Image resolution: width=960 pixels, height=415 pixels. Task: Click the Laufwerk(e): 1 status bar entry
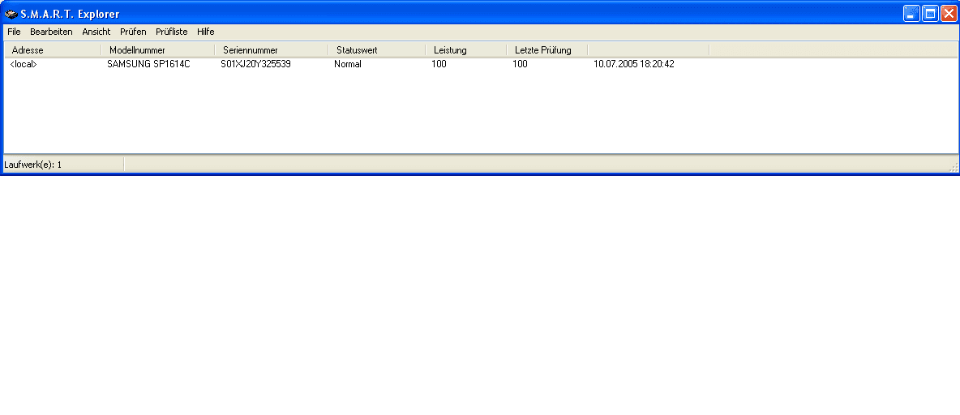pos(33,165)
